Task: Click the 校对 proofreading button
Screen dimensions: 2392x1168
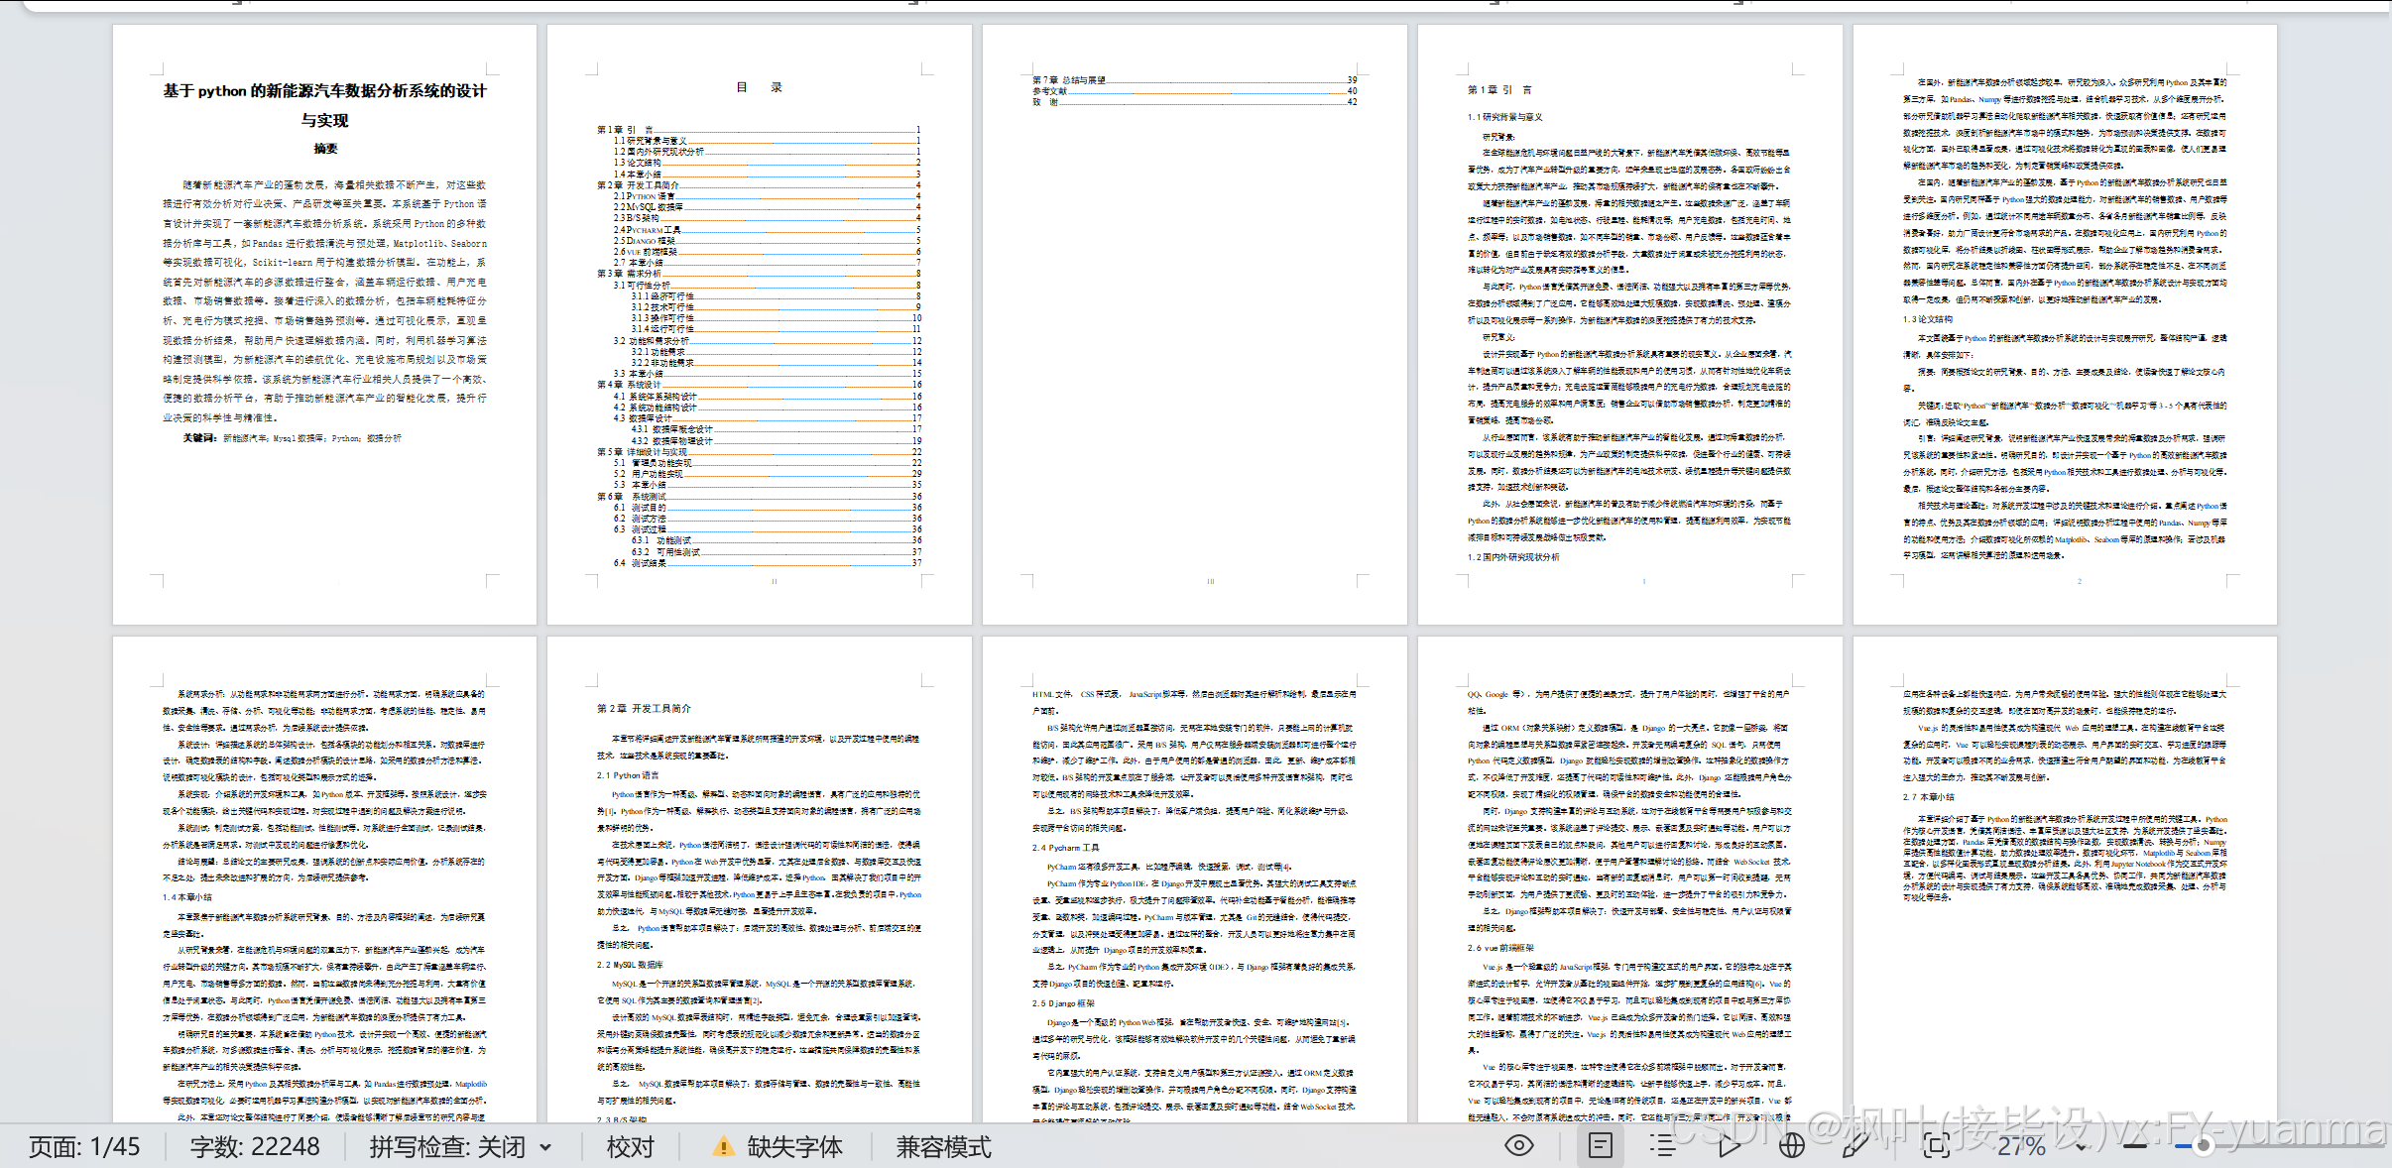Action: [x=631, y=1147]
